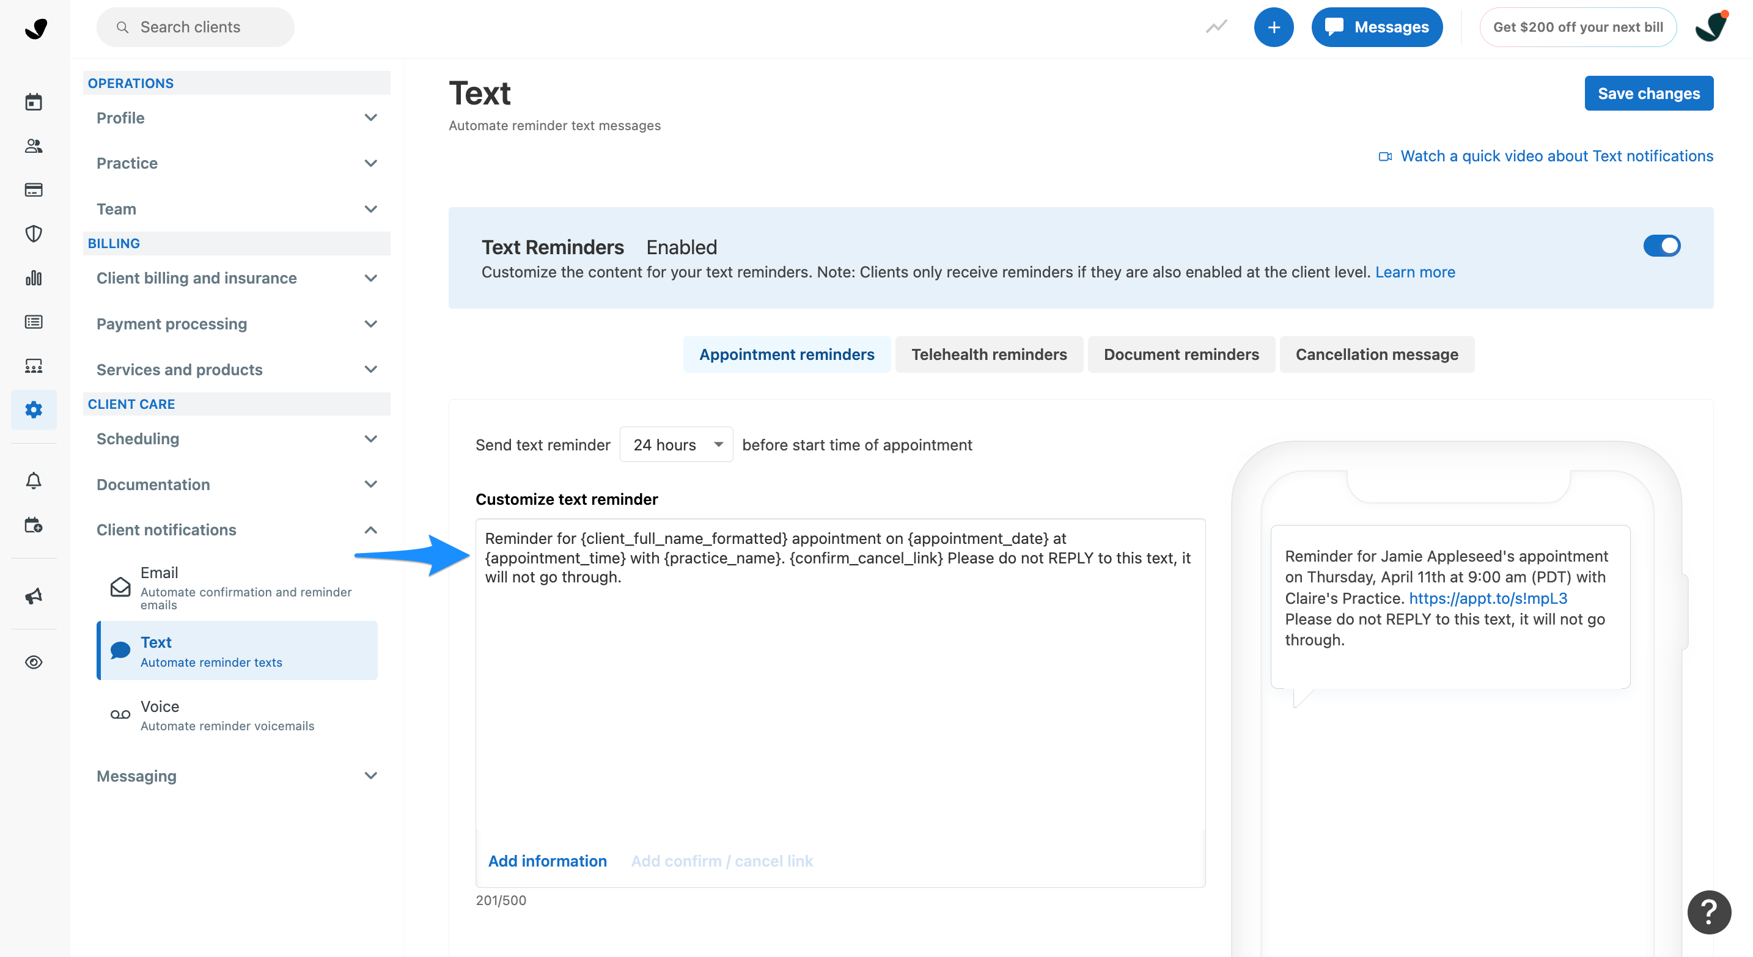Expand the Practice section

pyautogui.click(x=236, y=163)
